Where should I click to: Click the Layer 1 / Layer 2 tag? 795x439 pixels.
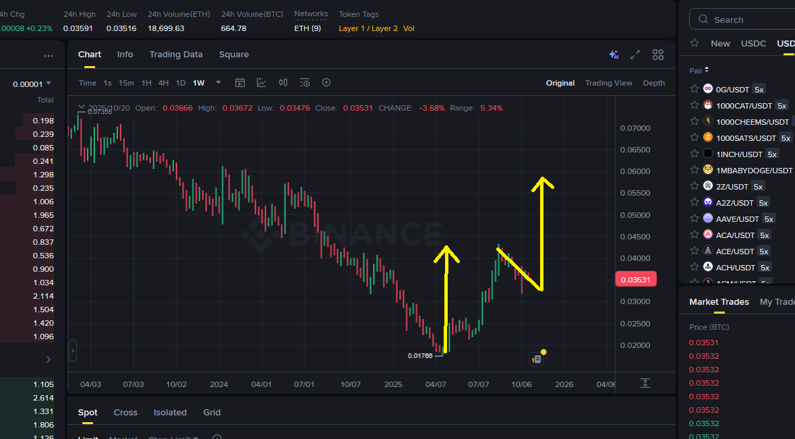point(368,28)
